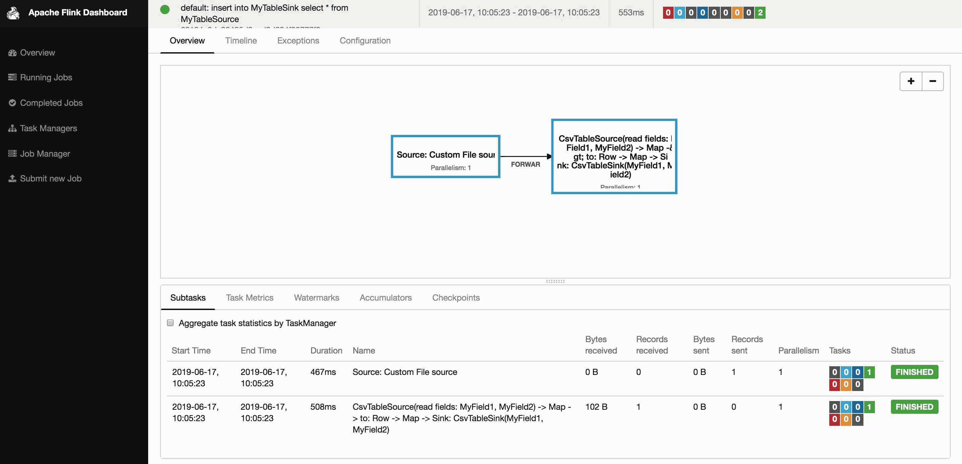Click the green job status indicator dot
Viewport: 962px width, 464px height.
165,10
